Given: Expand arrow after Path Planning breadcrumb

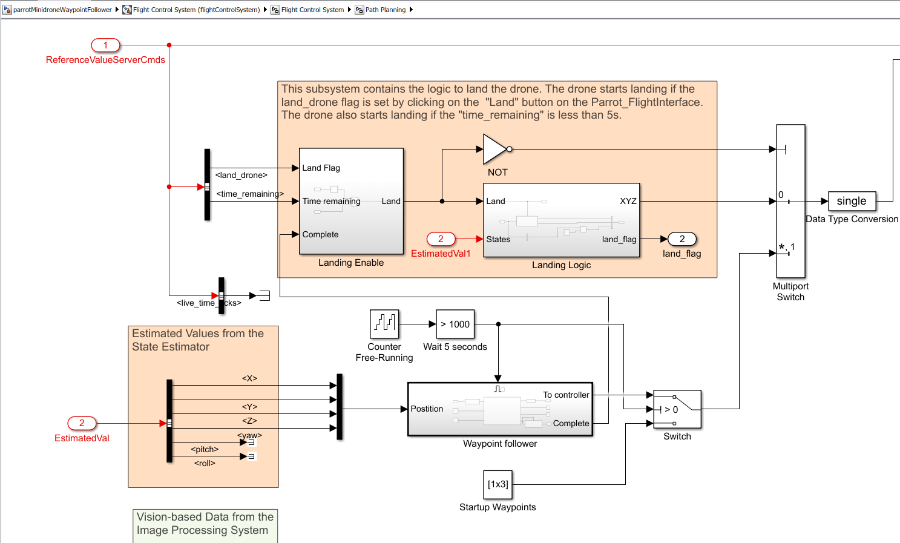Looking at the screenshot, I should [411, 10].
